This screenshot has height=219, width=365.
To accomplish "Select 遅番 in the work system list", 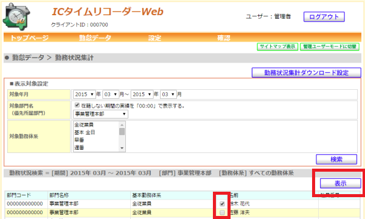I will tap(79, 147).
